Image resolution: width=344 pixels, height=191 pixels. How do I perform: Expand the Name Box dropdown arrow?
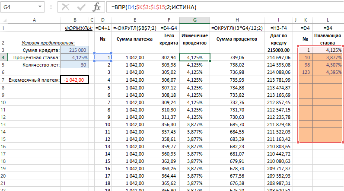40,7
